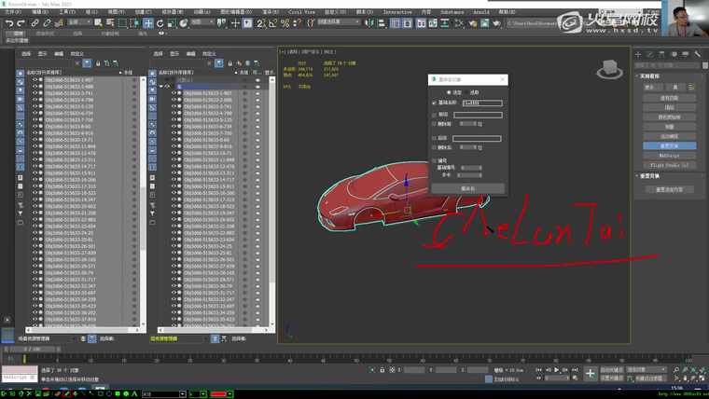Select the Move tool in the toolbar
The width and height of the screenshot is (709, 399).
click(x=148, y=22)
